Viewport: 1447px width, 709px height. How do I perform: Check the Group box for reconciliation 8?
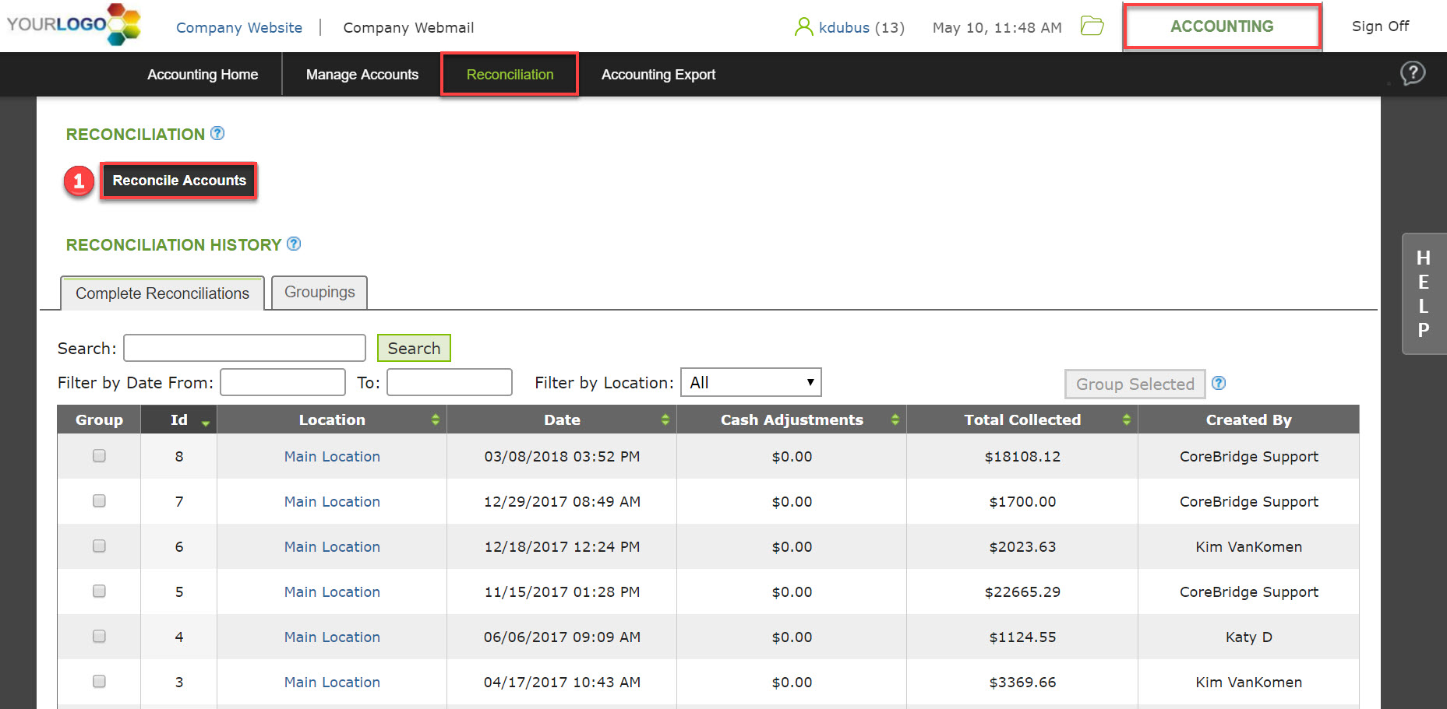point(99,455)
